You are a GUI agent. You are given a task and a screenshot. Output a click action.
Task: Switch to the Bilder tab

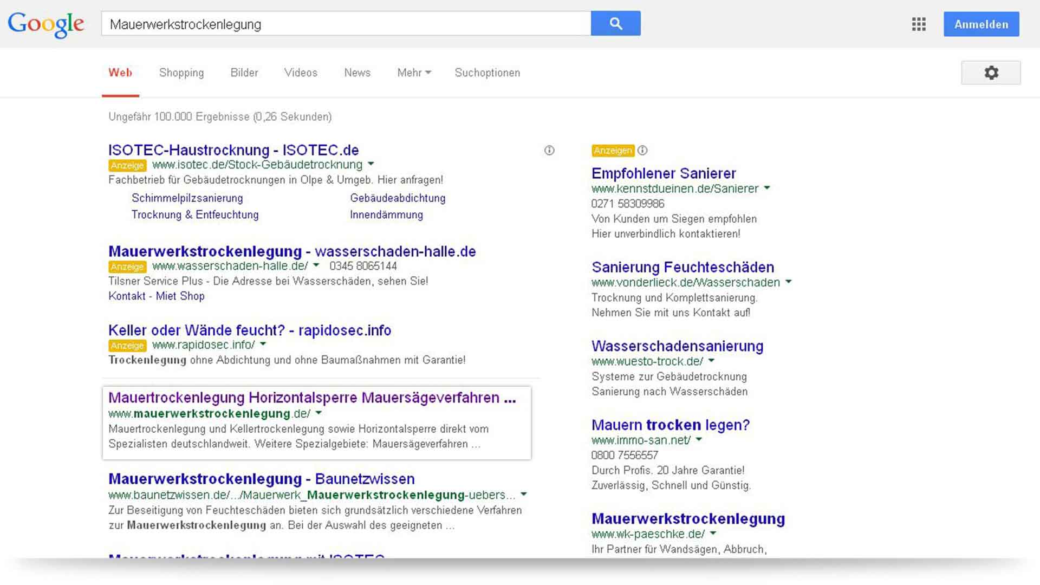pos(244,73)
